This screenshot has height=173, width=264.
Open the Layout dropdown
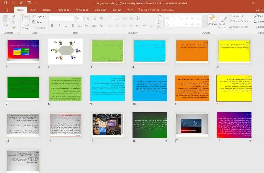click(x=39, y=17)
